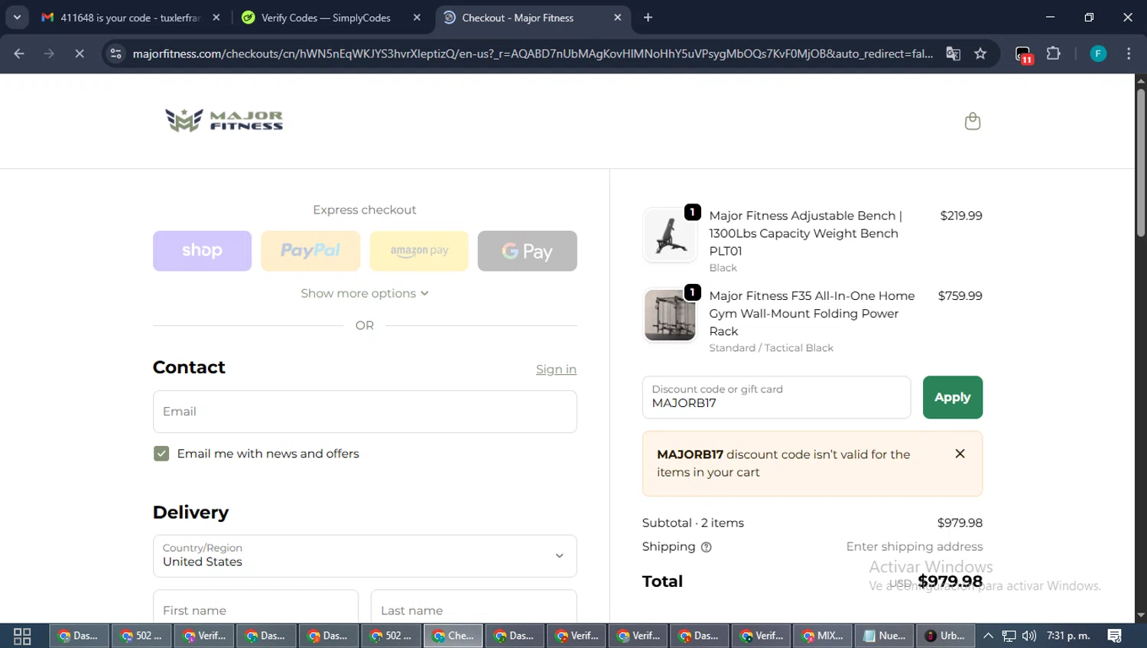1147x648 pixels.
Task: Stop loading the page
Action: tap(79, 54)
